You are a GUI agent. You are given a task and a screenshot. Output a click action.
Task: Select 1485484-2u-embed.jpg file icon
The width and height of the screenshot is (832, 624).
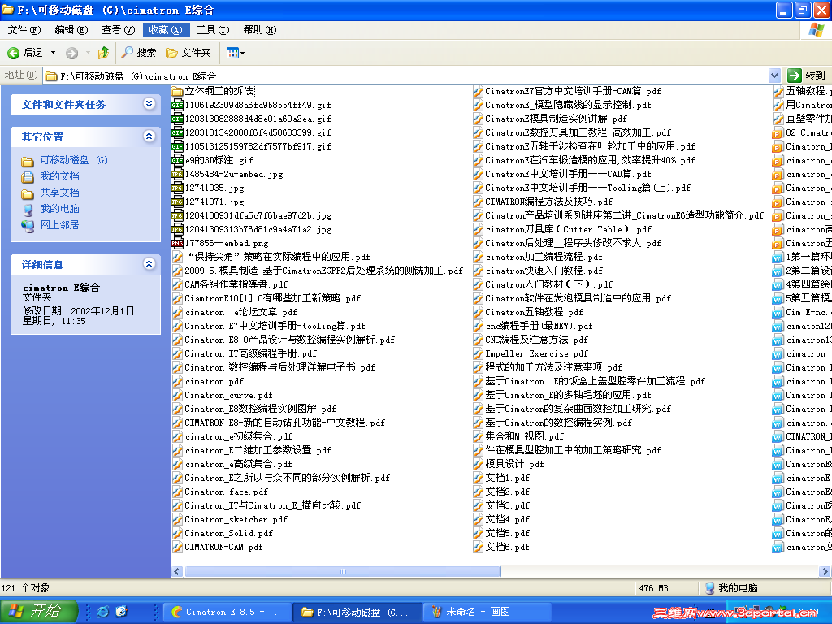pos(176,174)
